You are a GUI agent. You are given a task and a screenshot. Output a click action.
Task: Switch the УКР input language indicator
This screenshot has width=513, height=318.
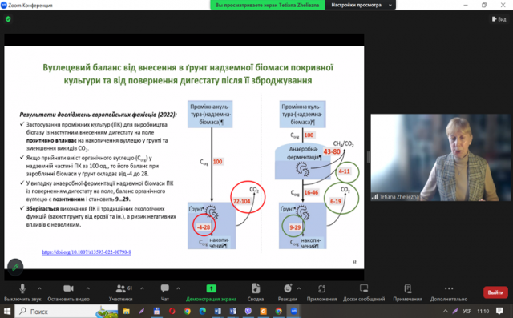(x=467, y=311)
